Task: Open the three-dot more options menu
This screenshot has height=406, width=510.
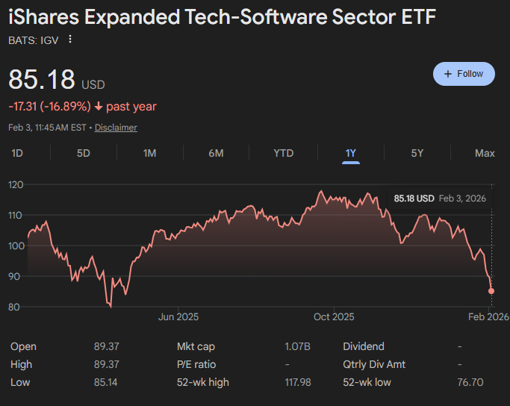Action: pos(71,40)
